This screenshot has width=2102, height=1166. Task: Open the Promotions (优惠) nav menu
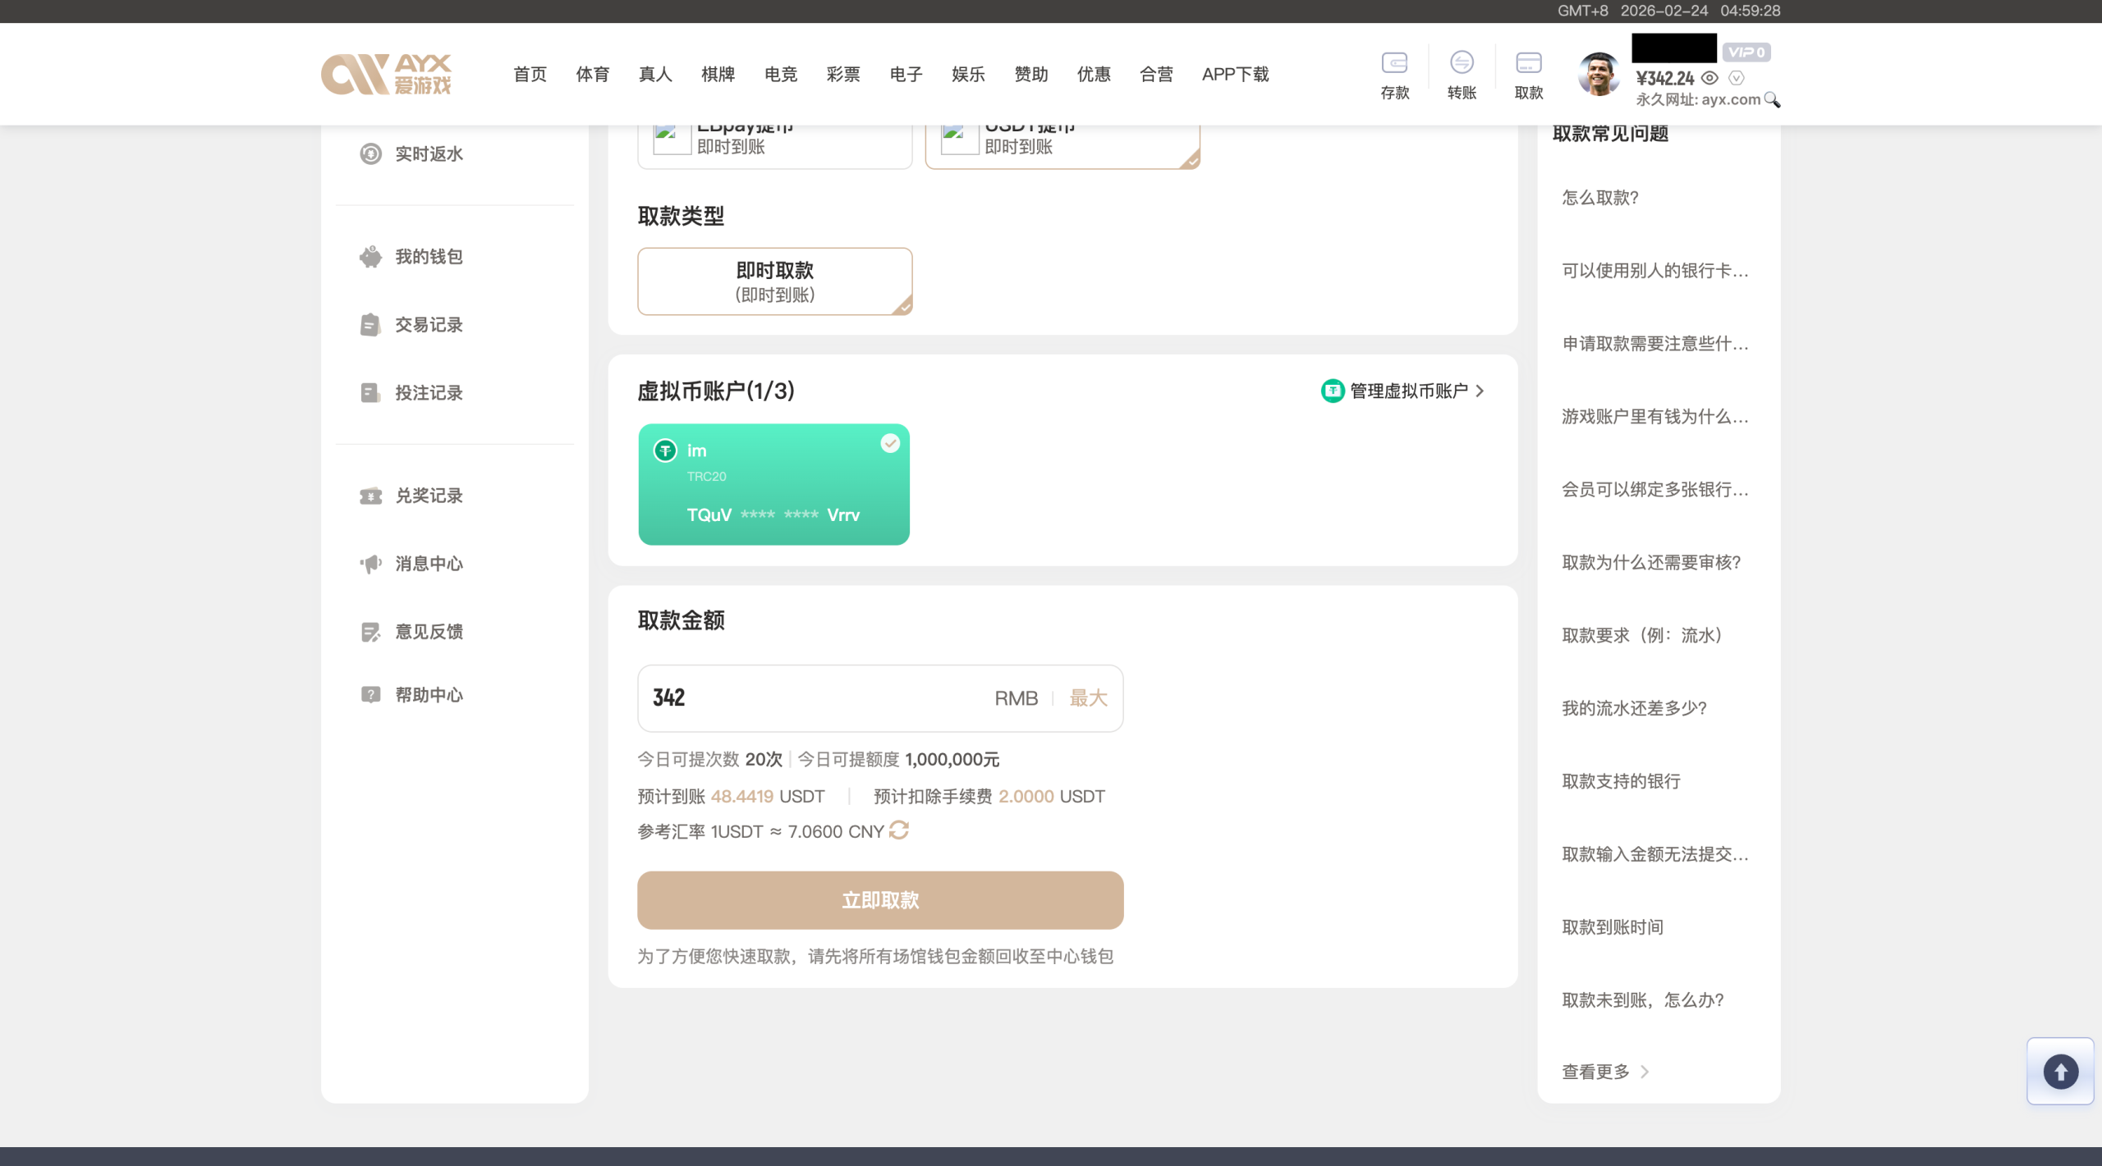[x=1094, y=75]
